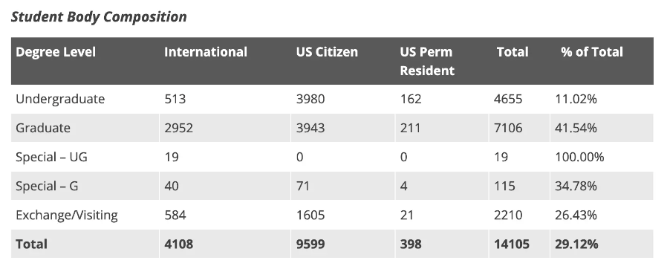This screenshot has height=269, width=667.
Task: Click the Degree Level column header
Action: 56,52
